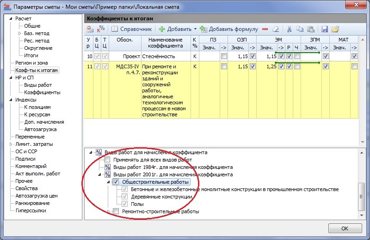The image size is (370, 240).
Task: Open Подписи section
Action: point(25,159)
